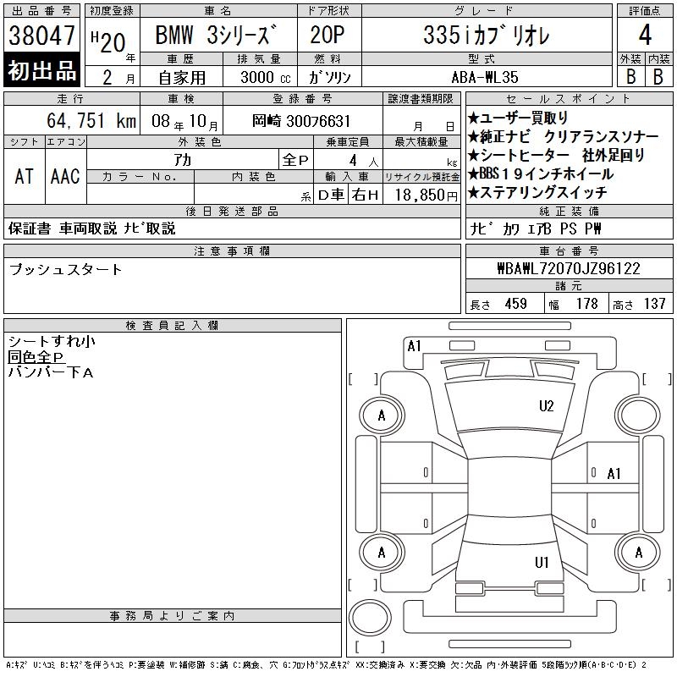
Task: Click the grade 335iカブリオレ
Action: (486, 35)
